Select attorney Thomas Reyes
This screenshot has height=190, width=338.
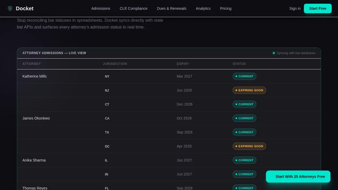(35, 188)
